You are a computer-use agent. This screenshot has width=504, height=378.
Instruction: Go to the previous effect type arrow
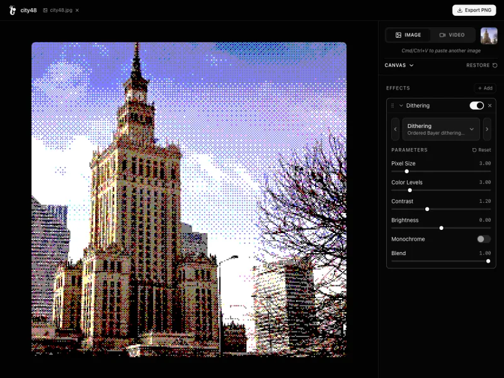(396, 129)
